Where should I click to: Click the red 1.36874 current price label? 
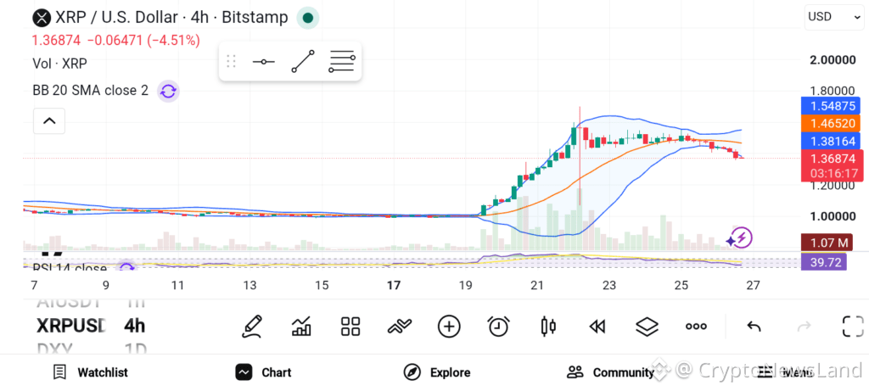click(832, 165)
